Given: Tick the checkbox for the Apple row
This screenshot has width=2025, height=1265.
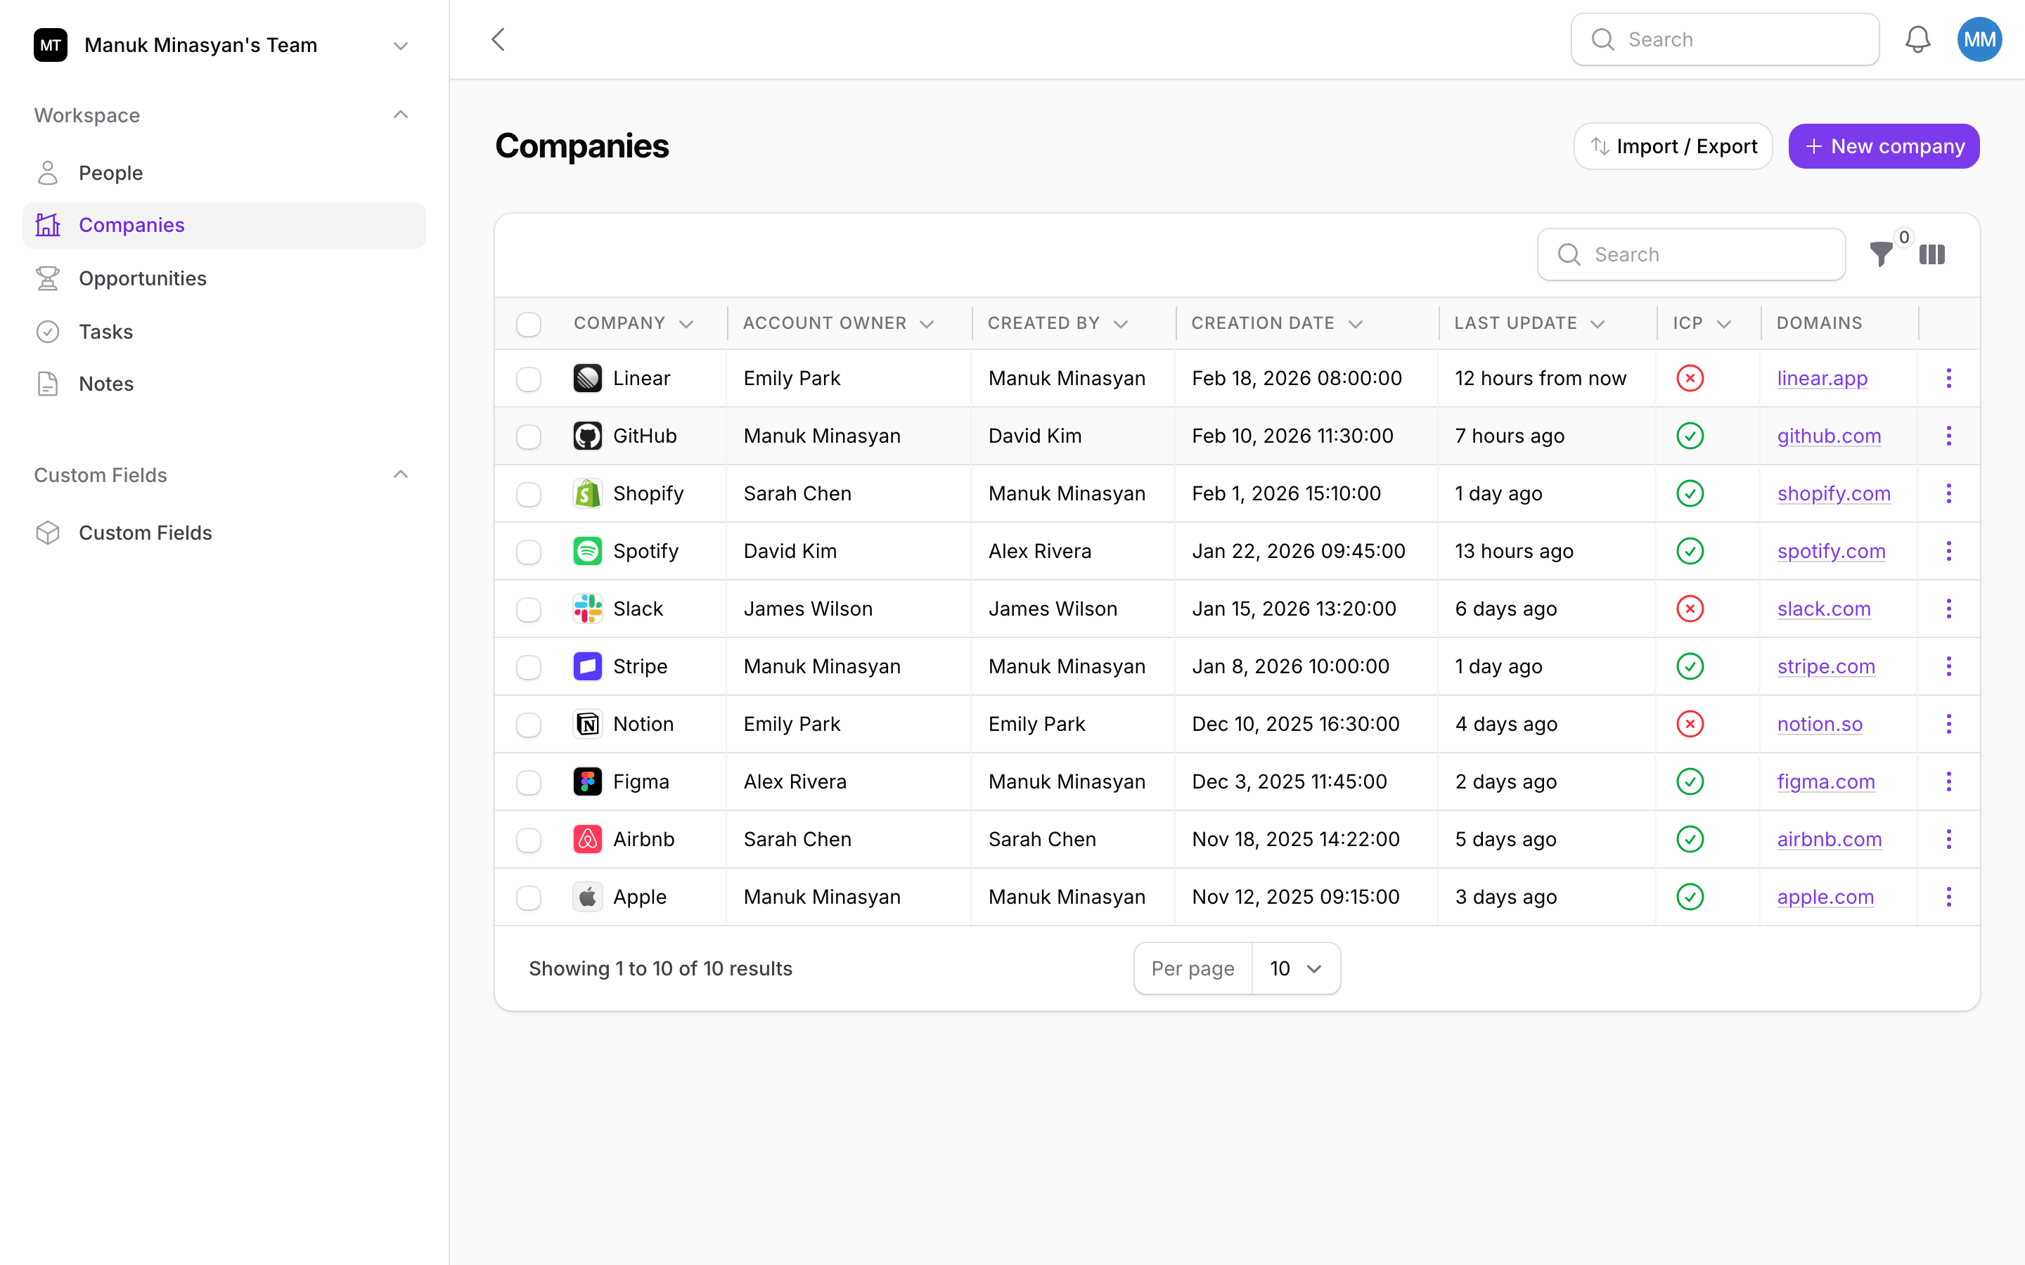Looking at the screenshot, I should click(529, 897).
